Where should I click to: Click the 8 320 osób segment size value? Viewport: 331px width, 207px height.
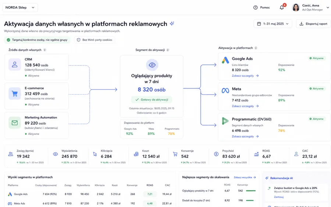tap(152, 90)
